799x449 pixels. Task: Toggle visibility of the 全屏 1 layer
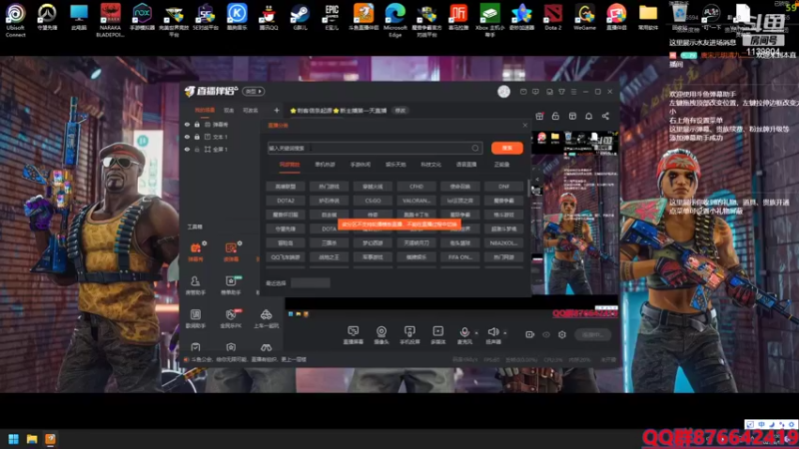(187, 150)
